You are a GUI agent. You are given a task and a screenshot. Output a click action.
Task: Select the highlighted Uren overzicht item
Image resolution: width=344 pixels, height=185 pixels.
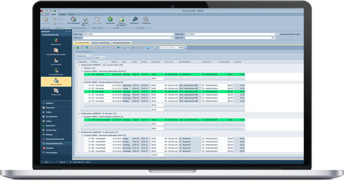tap(56, 82)
